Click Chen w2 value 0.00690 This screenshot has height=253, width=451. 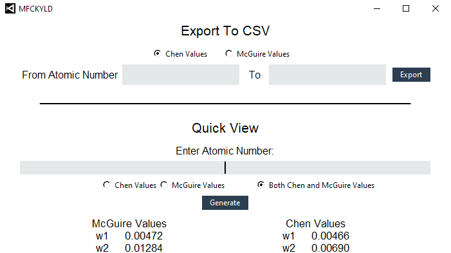[x=330, y=248]
